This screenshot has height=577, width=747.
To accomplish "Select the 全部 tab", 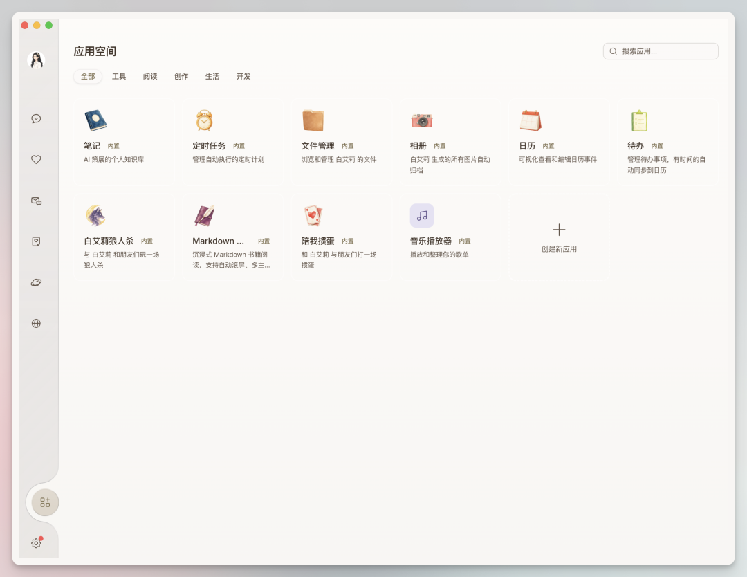I will [88, 76].
